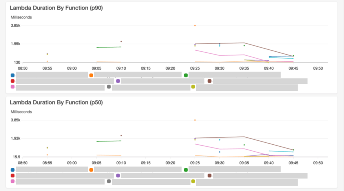Click the orange peak data point in p90 chart
This screenshot has width=344, height=191.
click(195, 26)
